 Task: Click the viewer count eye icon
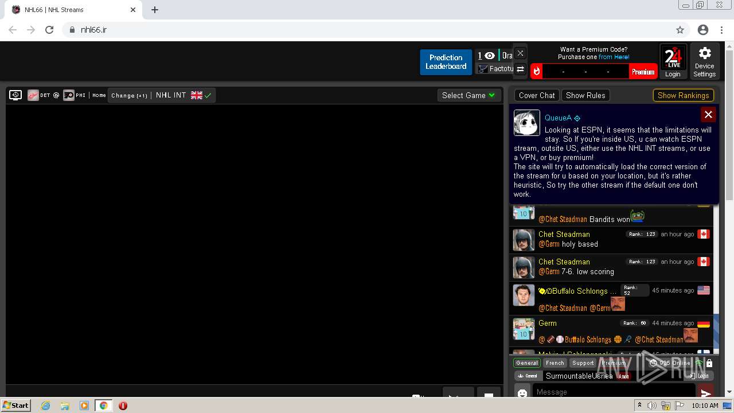coord(489,56)
